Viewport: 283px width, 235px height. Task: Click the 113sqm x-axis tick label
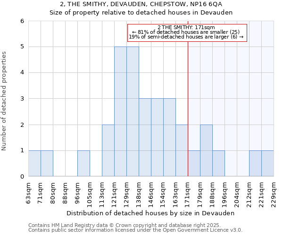click(x=101, y=195)
